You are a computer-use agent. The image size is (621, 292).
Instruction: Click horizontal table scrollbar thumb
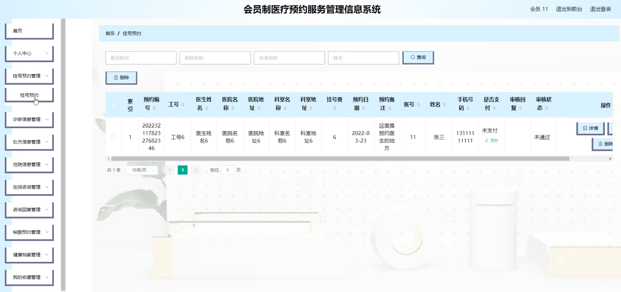(x=340, y=159)
